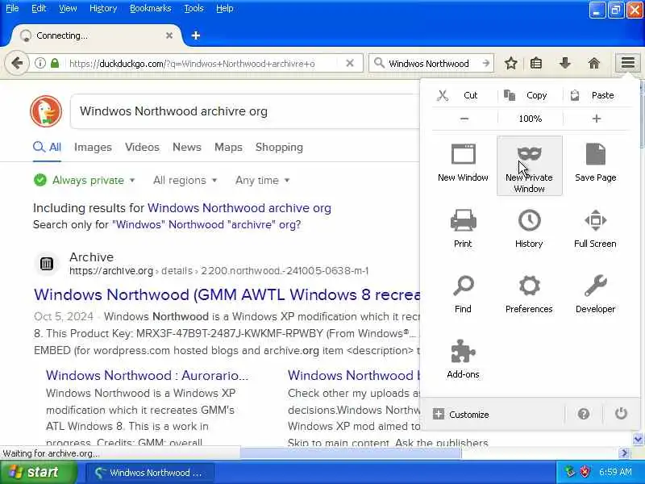Open the Bookmarks menu
645x484 pixels.
(150, 8)
